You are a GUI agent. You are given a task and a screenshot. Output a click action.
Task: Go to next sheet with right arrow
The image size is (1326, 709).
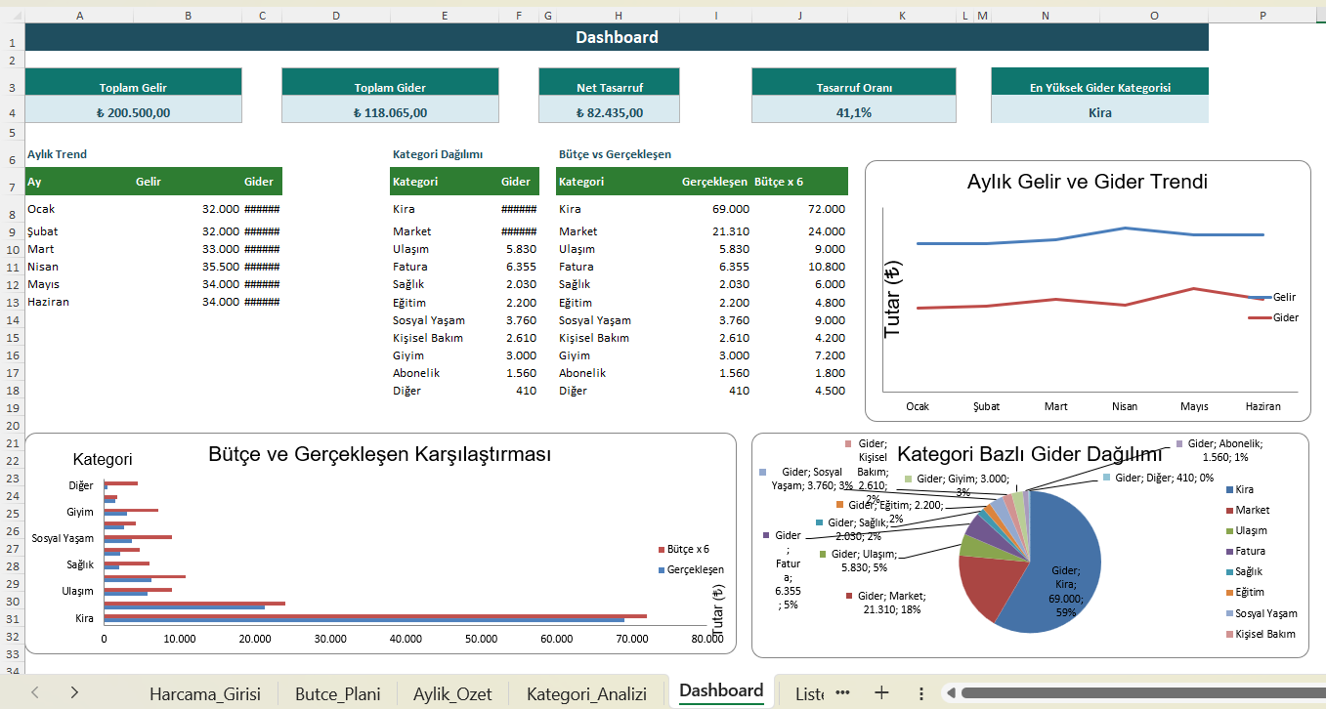pyautogui.click(x=74, y=692)
